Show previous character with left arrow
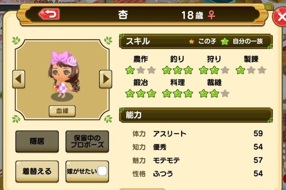The width and height of the screenshot is (286, 190). [19, 79]
